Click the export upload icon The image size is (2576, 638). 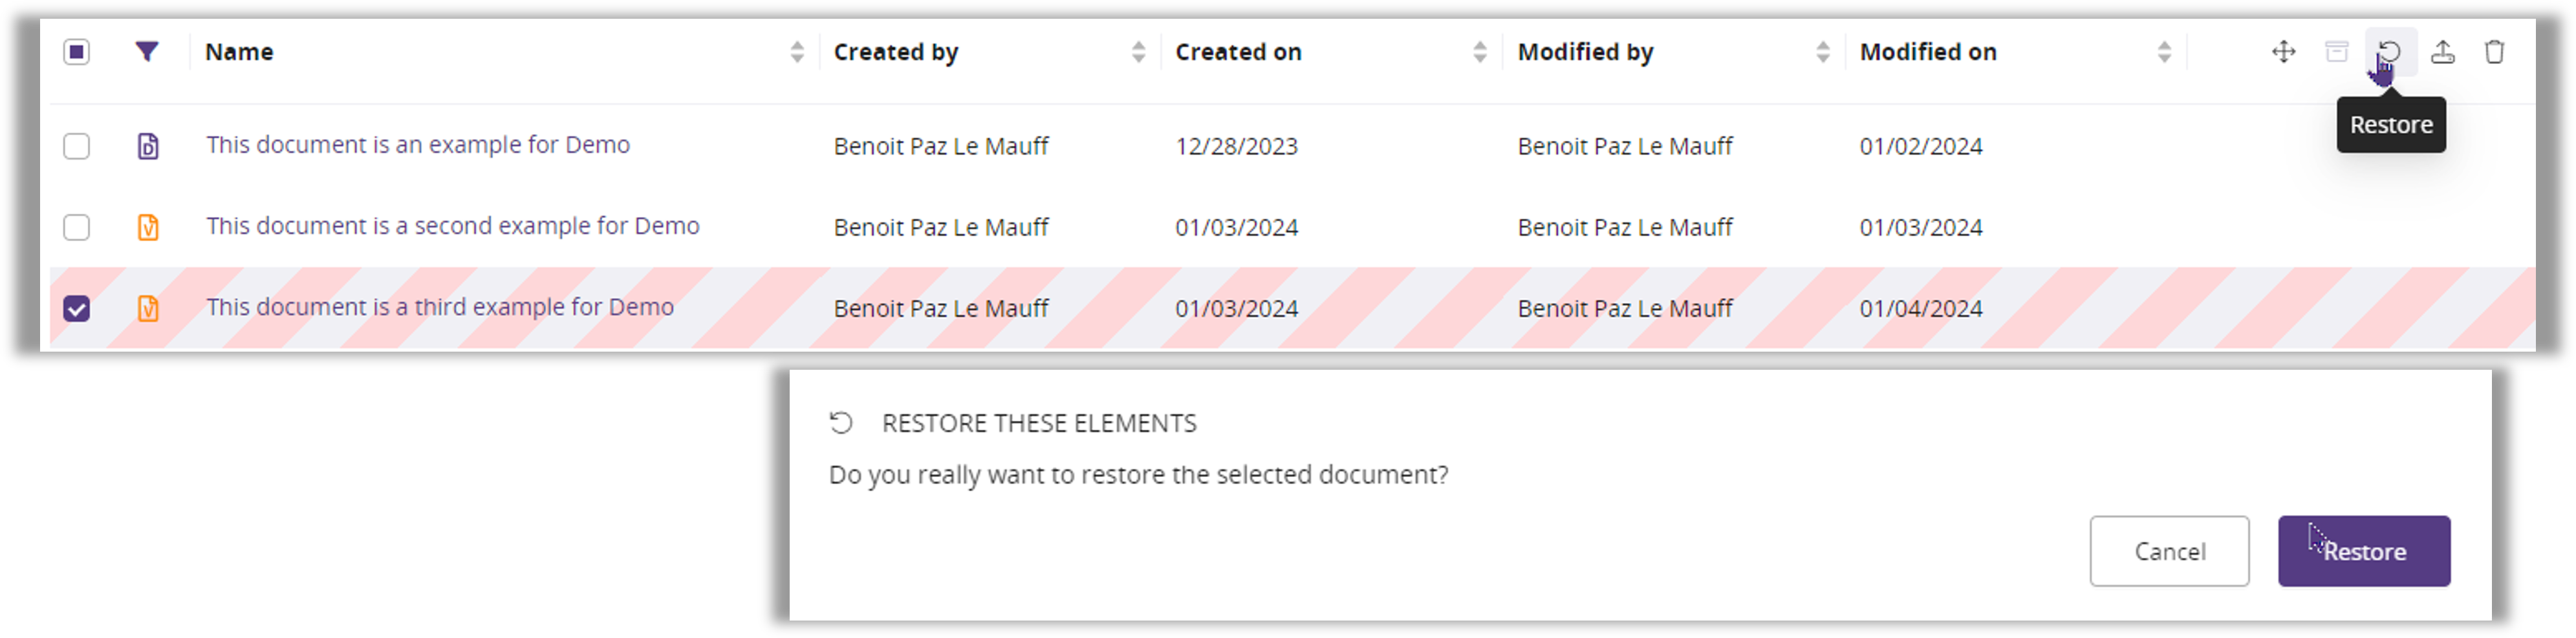[2442, 51]
